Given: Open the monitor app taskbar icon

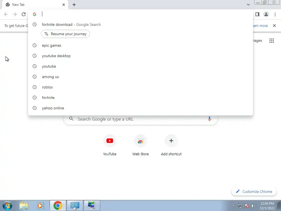Looking at the screenshot, I should pos(92,206).
